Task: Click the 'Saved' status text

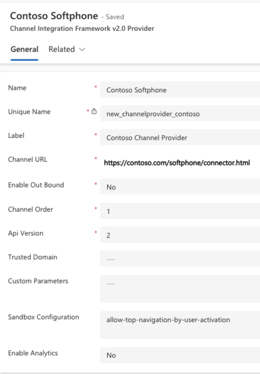Action: 115,17
